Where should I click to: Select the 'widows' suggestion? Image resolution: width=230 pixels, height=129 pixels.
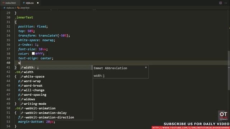click(x=56, y=99)
